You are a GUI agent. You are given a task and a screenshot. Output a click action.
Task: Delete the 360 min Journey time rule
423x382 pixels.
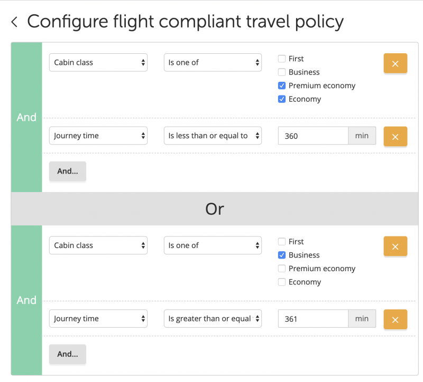tap(395, 137)
